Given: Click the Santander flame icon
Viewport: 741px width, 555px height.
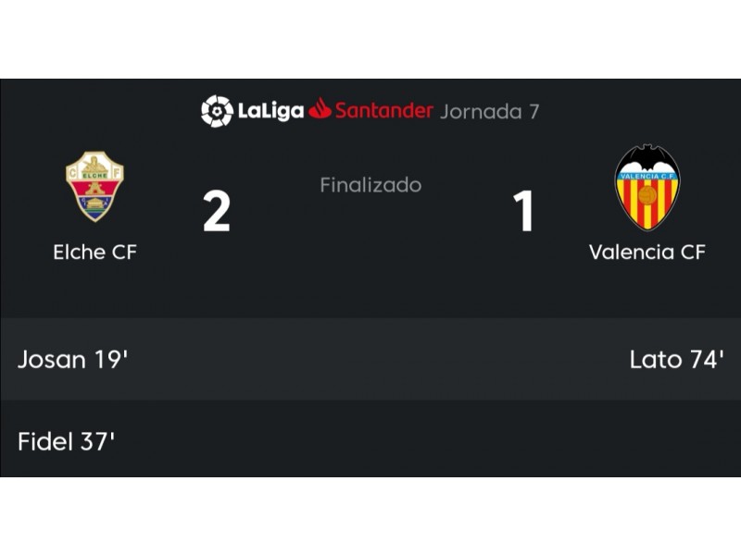Looking at the screenshot, I should (320, 108).
